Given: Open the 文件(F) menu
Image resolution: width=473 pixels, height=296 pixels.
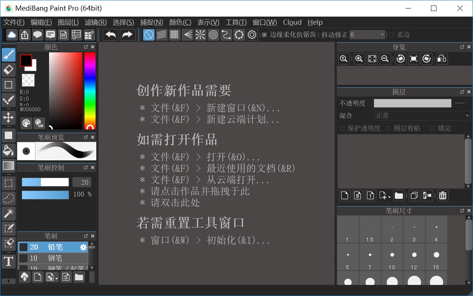Looking at the screenshot, I should click(x=14, y=22).
